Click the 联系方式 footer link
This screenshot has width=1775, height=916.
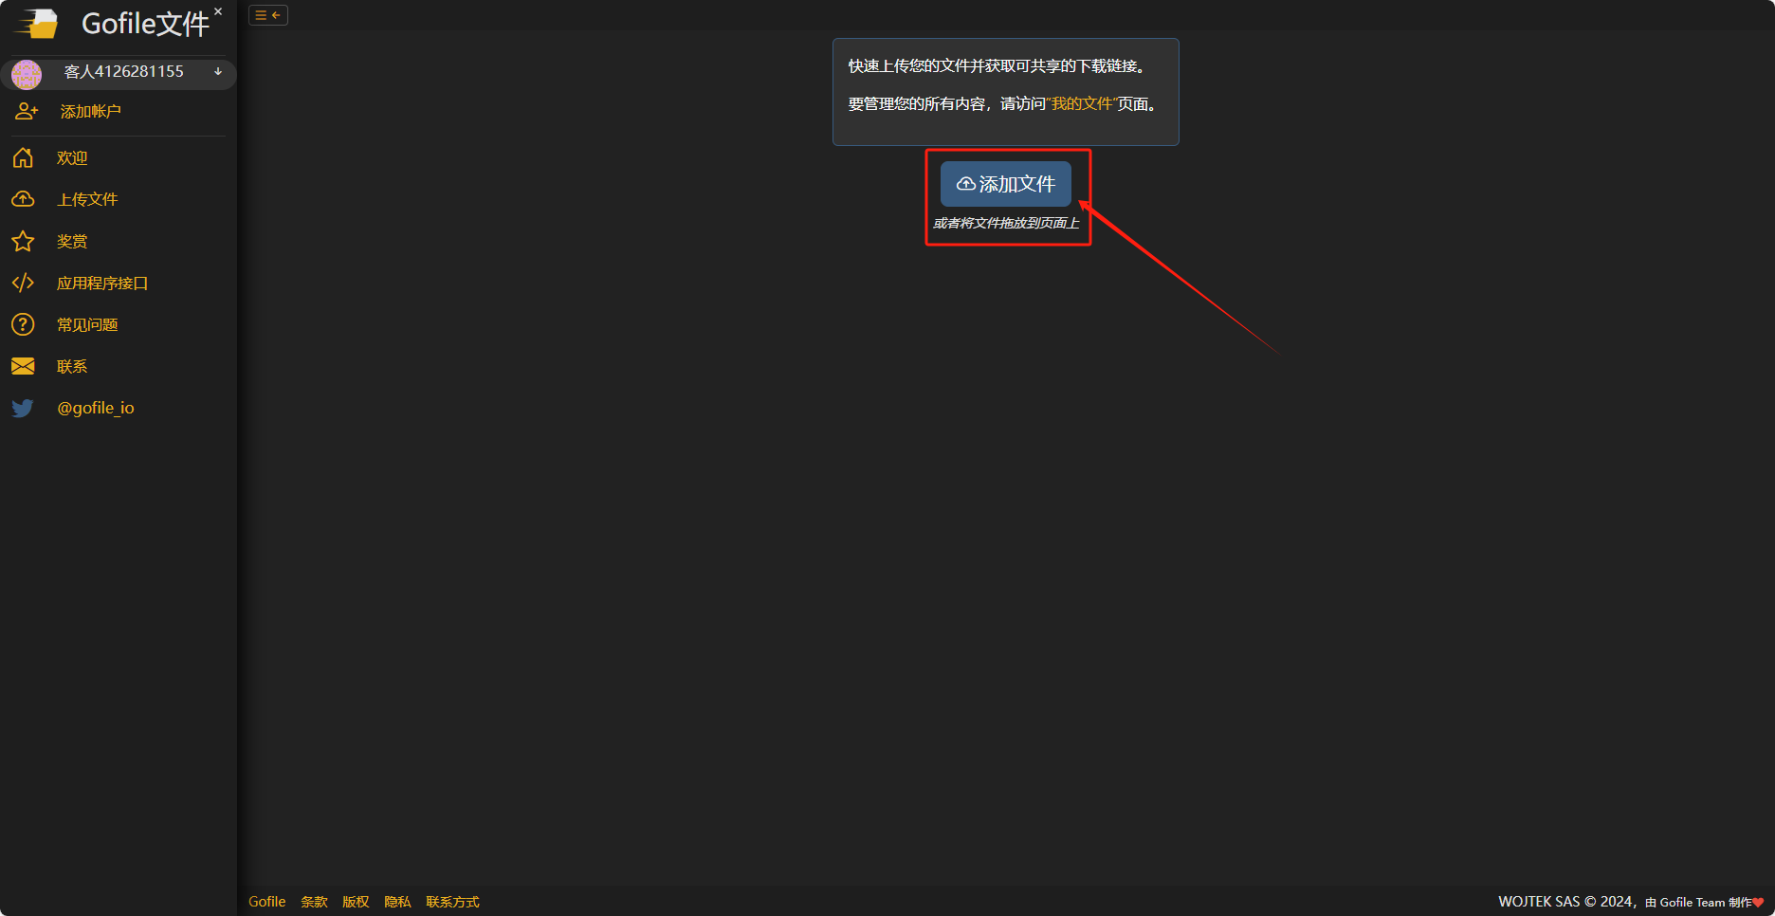pyautogui.click(x=452, y=902)
